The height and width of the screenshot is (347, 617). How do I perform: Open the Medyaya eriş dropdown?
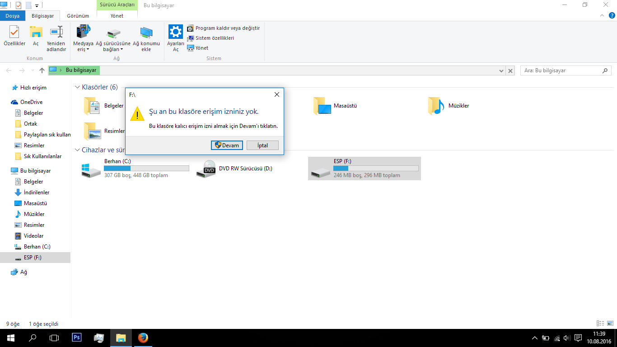(x=83, y=38)
